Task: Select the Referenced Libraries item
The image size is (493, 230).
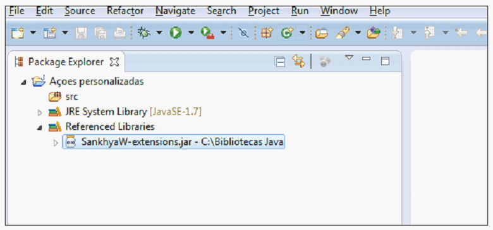Action: [110, 126]
